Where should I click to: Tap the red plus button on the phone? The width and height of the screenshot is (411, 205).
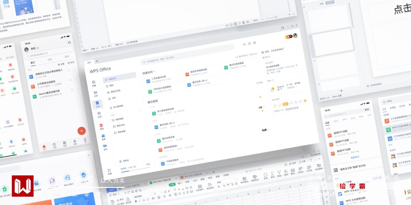[81, 131]
